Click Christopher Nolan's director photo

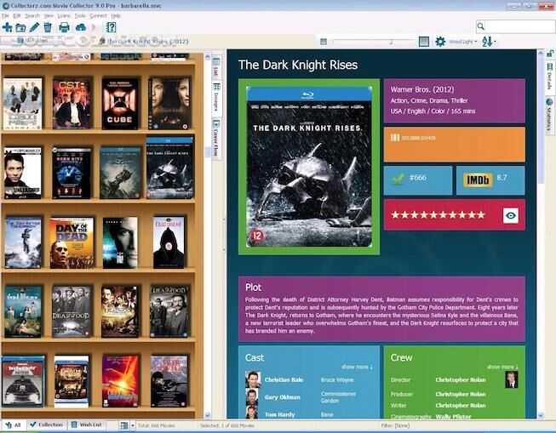(512, 379)
